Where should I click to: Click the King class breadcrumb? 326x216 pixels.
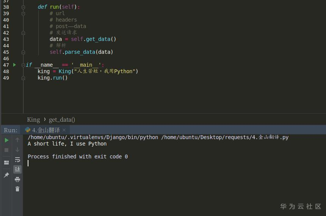pos(33,120)
